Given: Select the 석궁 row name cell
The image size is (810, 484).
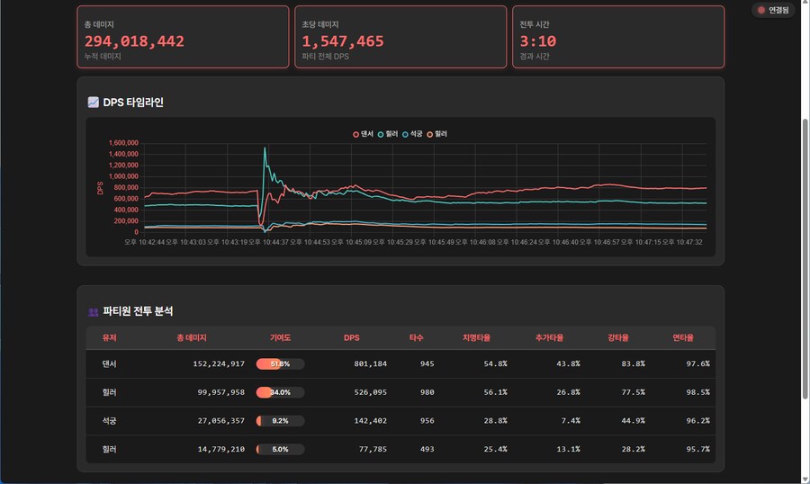Looking at the screenshot, I should [x=110, y=421].
